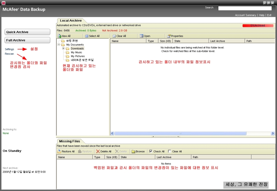Start a Full Archive
The image size is (277, 191).
coord(27,40)
